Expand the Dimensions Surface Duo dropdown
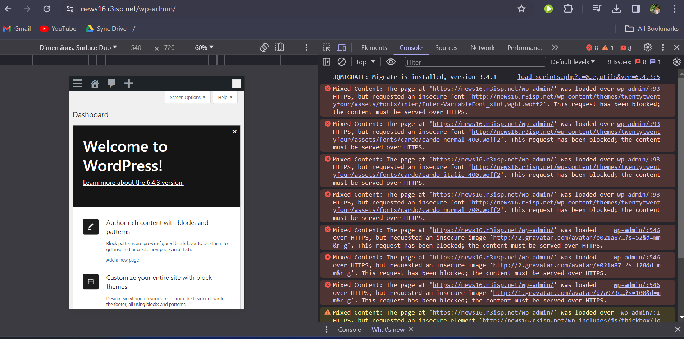 tap(78, 47)
